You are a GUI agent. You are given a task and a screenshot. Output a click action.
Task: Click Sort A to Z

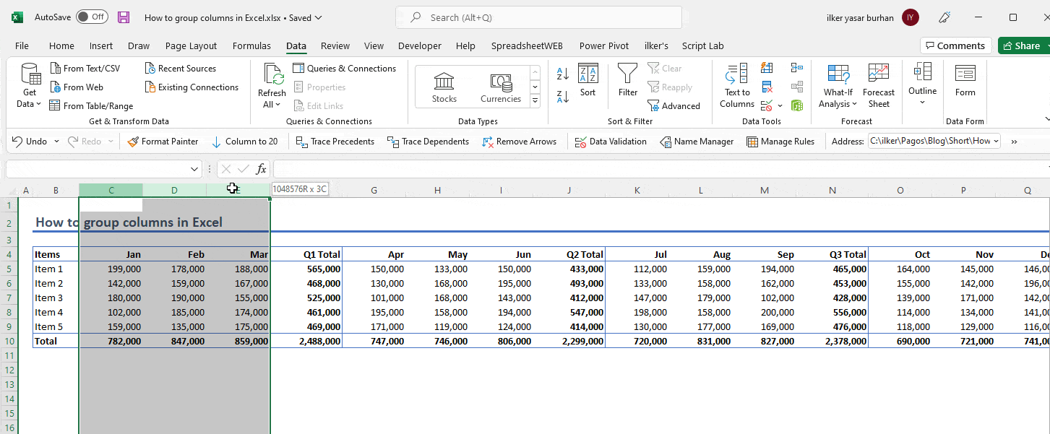click(561, 75)
